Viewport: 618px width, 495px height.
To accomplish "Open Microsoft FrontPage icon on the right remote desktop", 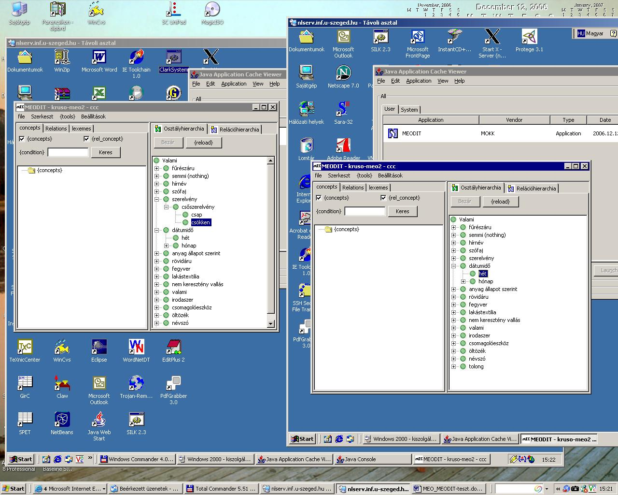I will point(418,44).
